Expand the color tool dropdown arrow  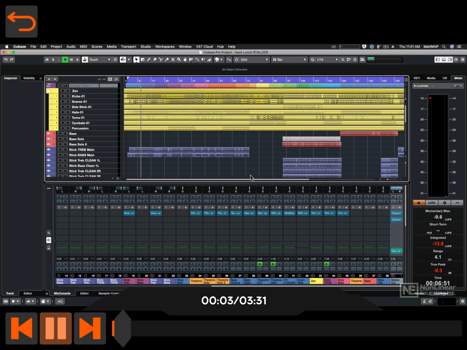221,60
